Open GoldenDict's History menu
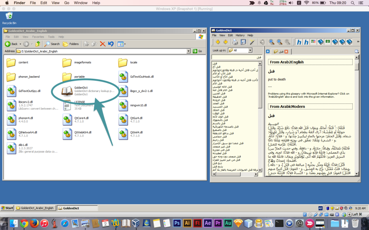369x230 pixels. tap(240, 35)
